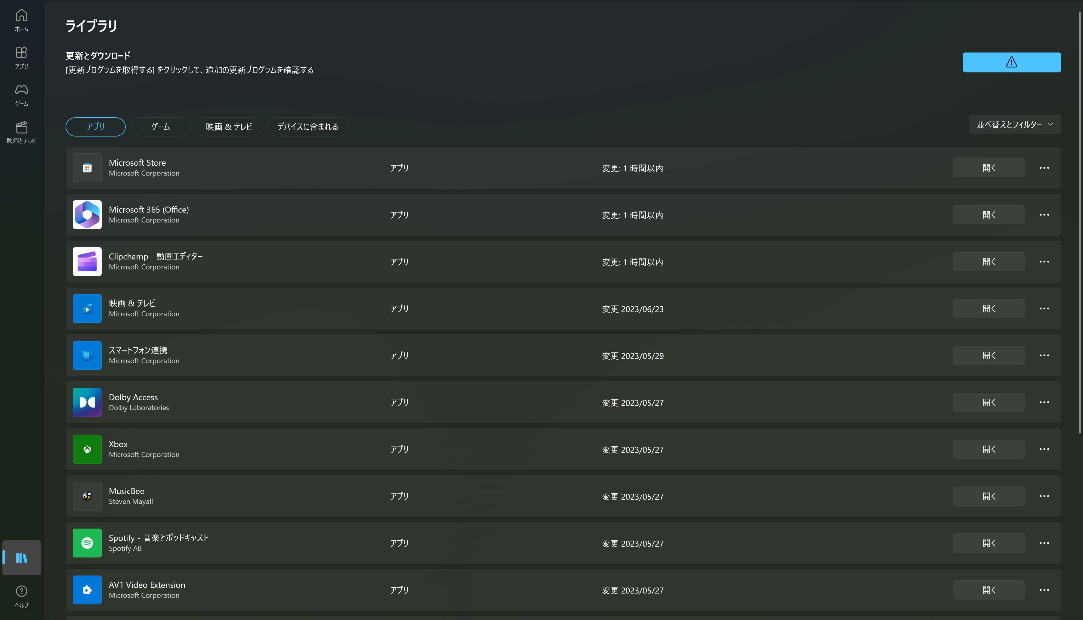The height and width of the screenshot is (620, 1083).
Task: Open the Games sidebar icon
Action: click(21, 94)
